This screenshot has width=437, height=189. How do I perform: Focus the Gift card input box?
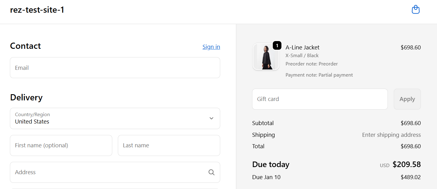tap(319, 99)
